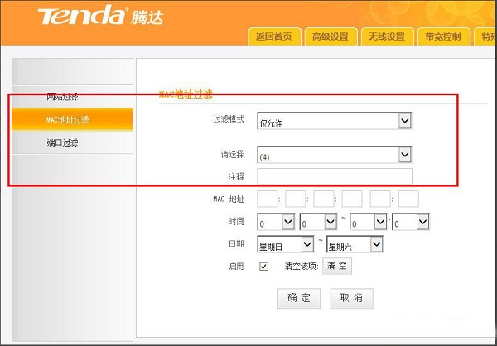497x346 pixels.
Task: Focus the fourth MAC 地址 octet box
Action: tap(352, 199)
